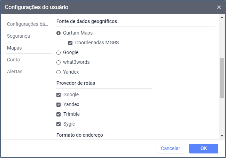Click the scroll down arrow

222,136
